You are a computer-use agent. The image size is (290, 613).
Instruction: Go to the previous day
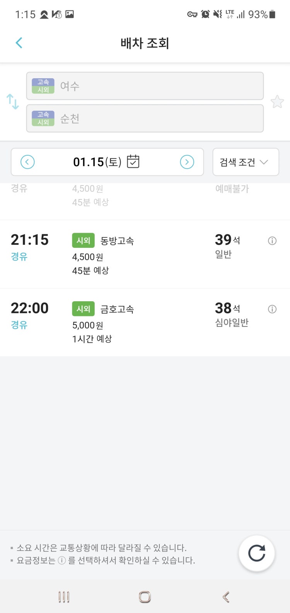point(27,162)
